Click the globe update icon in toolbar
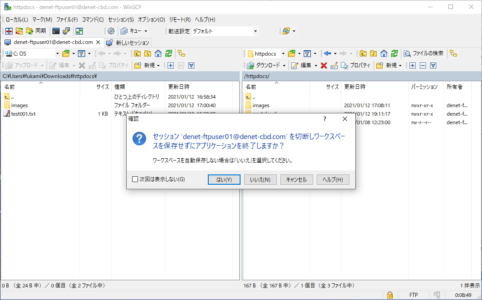 click(286, 31)
